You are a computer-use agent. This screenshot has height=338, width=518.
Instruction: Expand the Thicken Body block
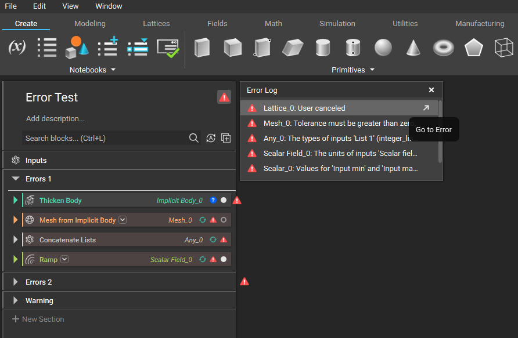pos(15,200)
